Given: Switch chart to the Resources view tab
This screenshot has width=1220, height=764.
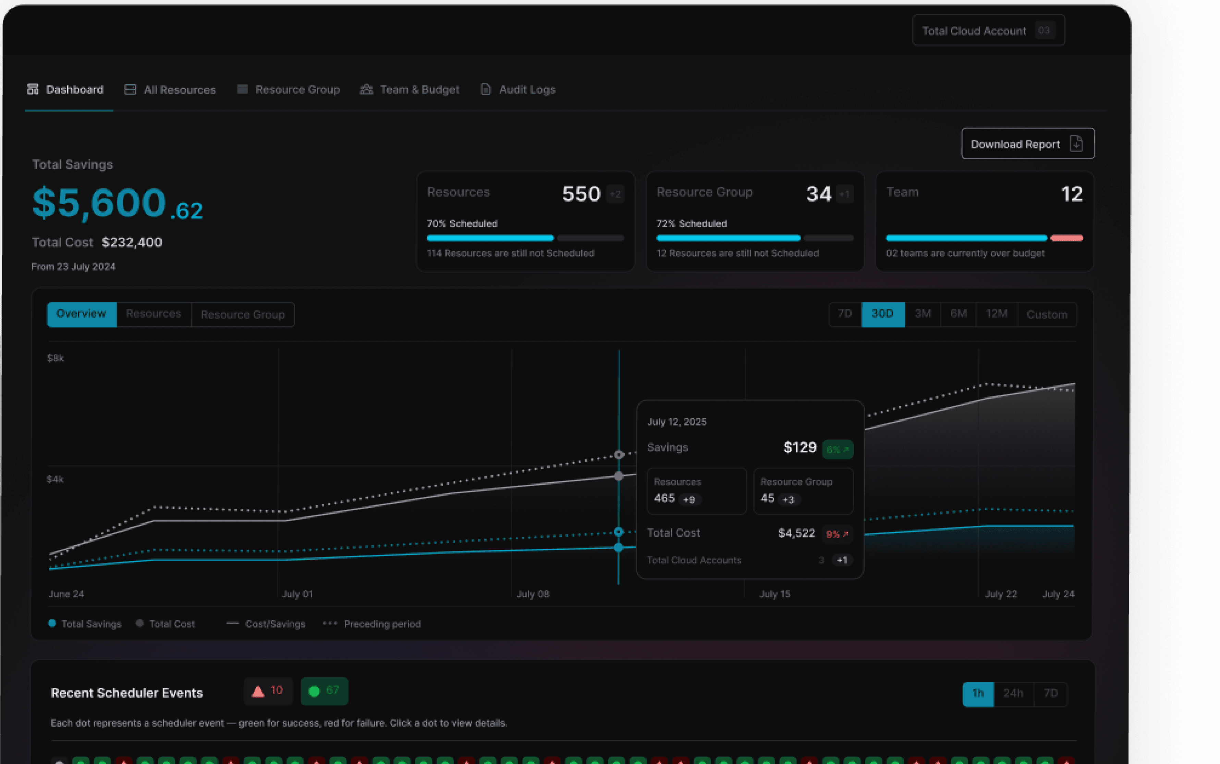Looking at the screenshot, I should pos(153,314).
